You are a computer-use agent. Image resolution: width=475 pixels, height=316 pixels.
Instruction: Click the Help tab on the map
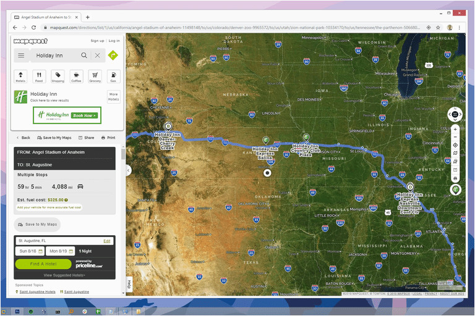pos(129,285)
